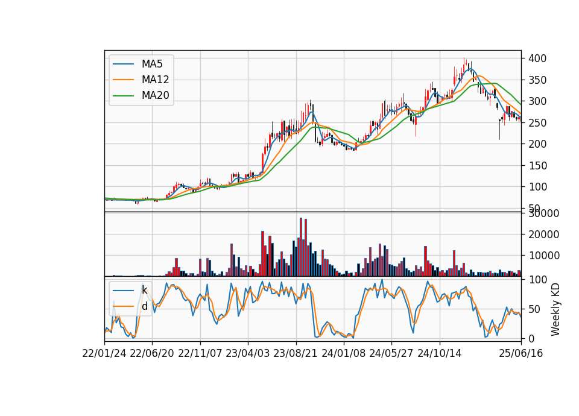
Task: Click the green MA20 legend line sample
Action: 123,96
